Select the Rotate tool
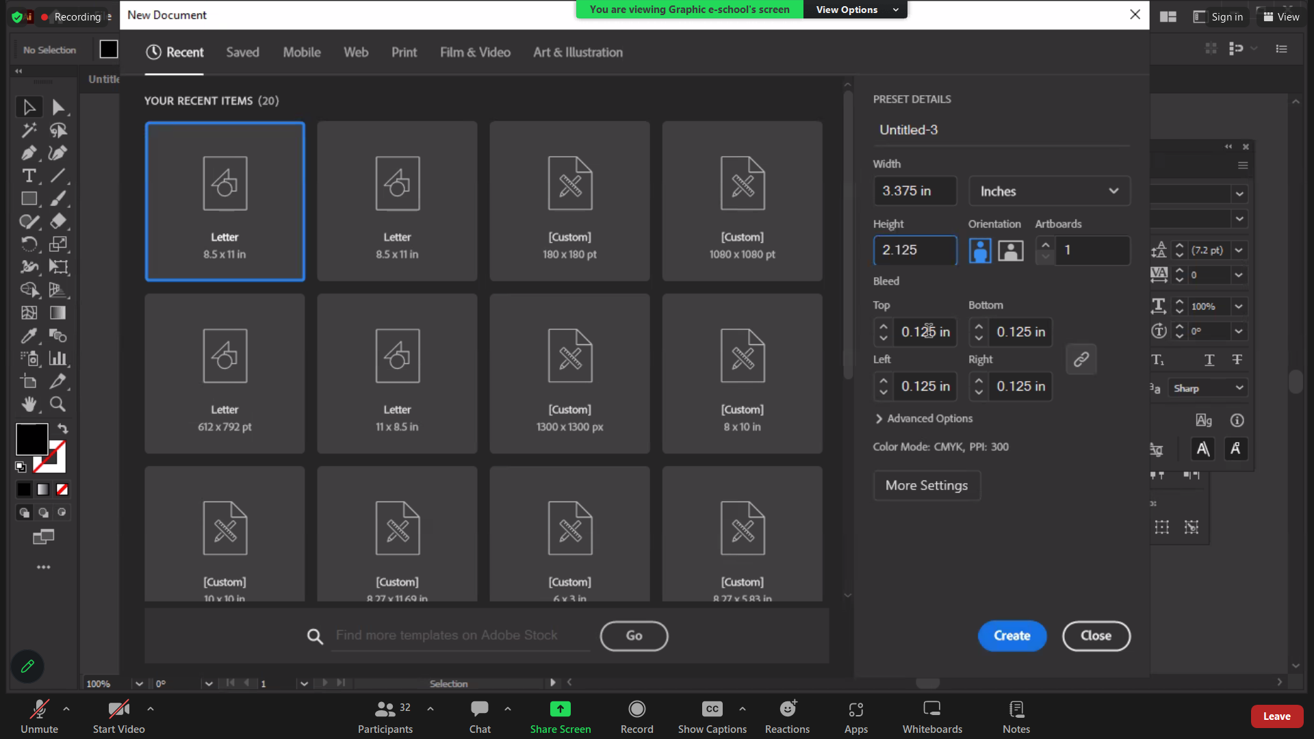This screenshot has height=739, width=1314. point(29,244)
